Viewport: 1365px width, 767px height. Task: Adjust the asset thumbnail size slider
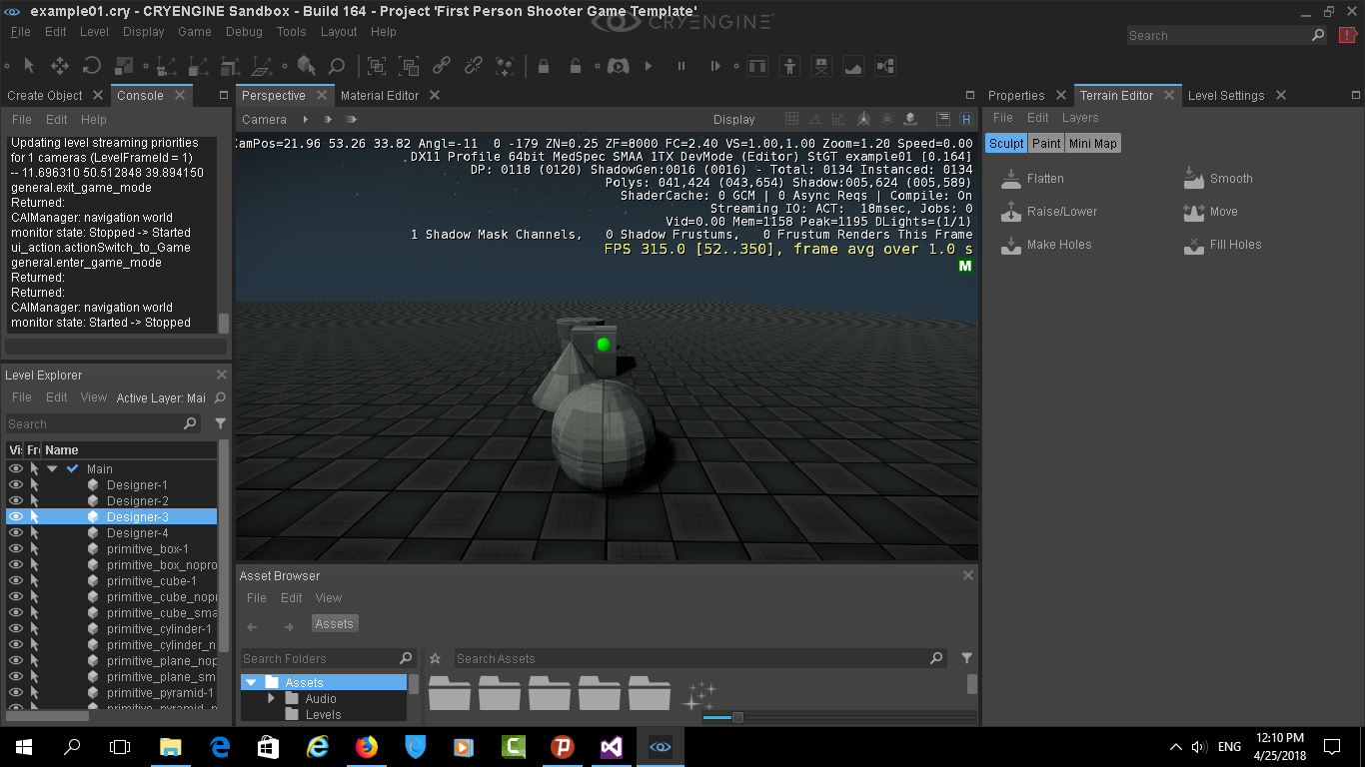[737, 717]
